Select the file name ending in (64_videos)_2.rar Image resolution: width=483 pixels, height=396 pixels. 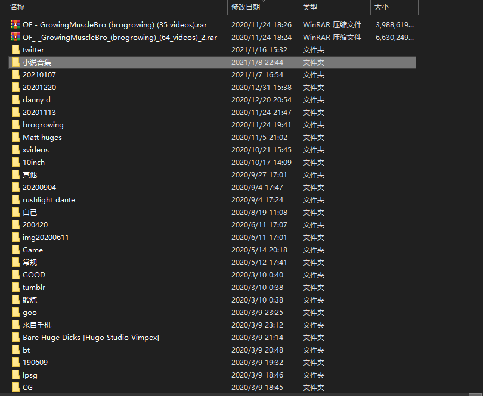[x=120, y=38]
